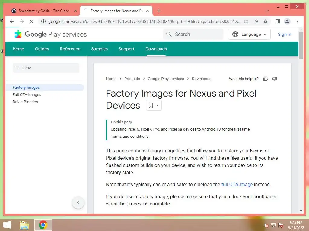Image resolution: width=309 pixels, height=231 pixels.
Task: Click the page scrollbar thumb
Action: (301, 45)
